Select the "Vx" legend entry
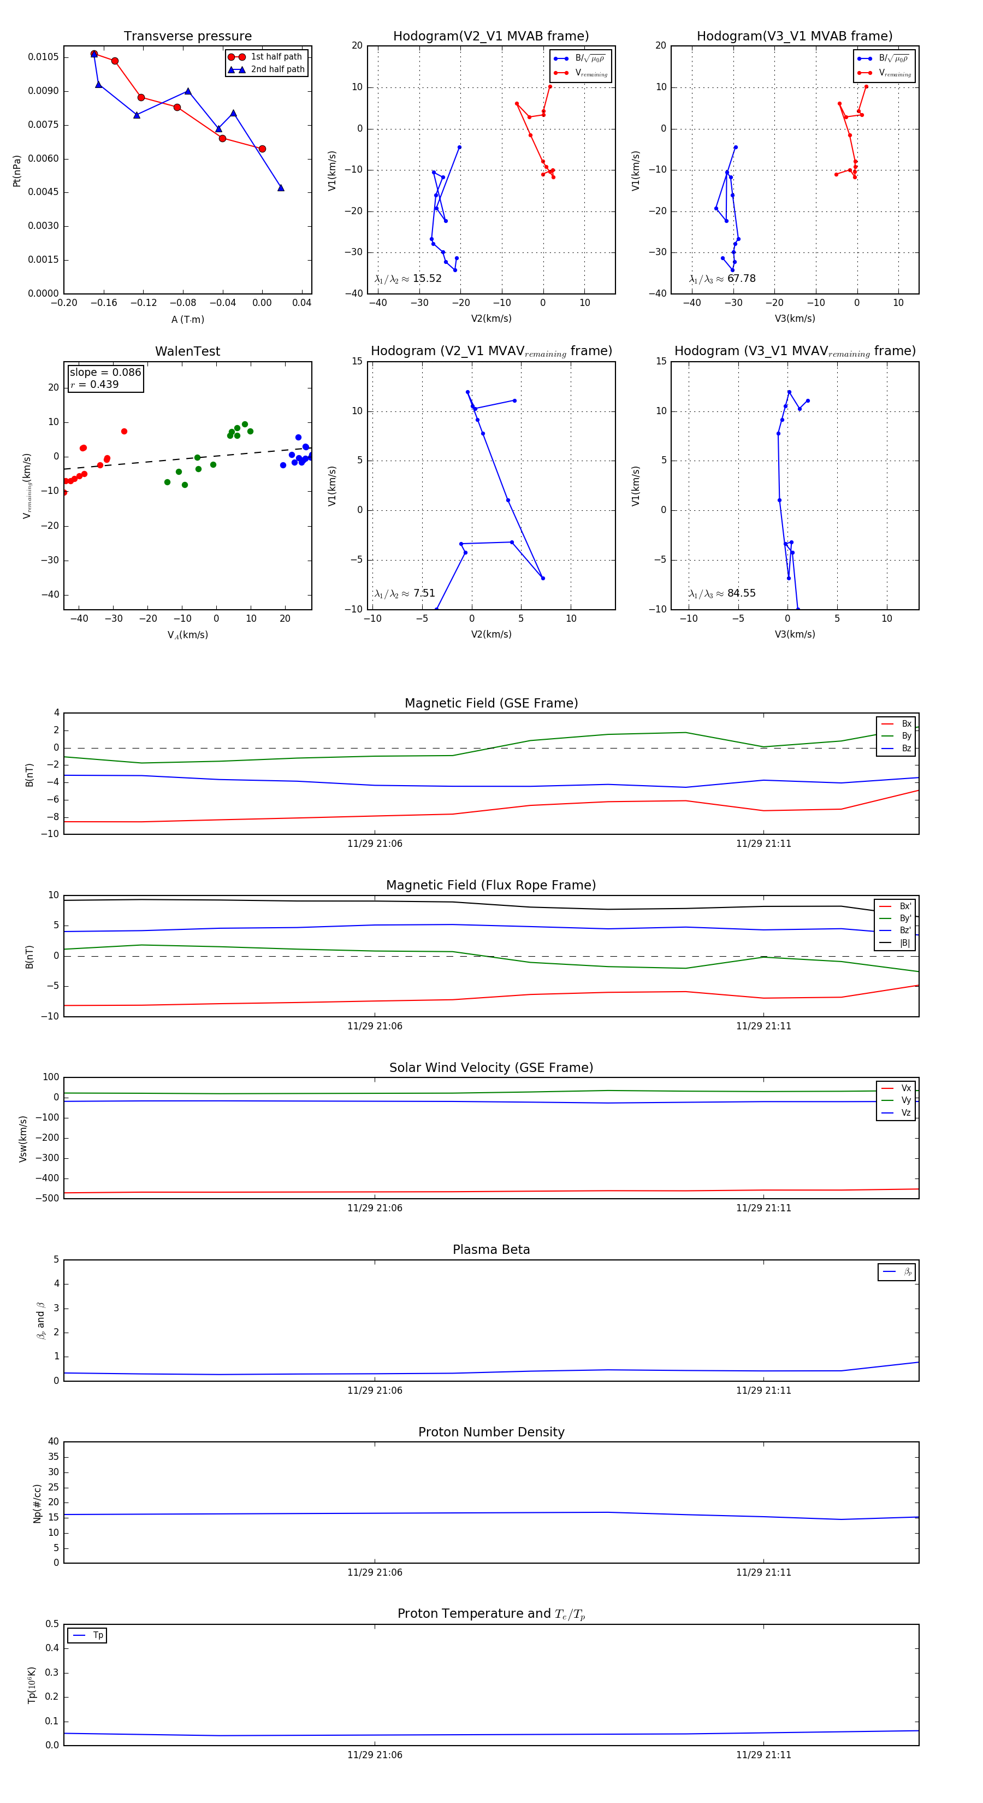Image resolution: width=983 pixels, height=1803 pixels. coord(896,1088)
